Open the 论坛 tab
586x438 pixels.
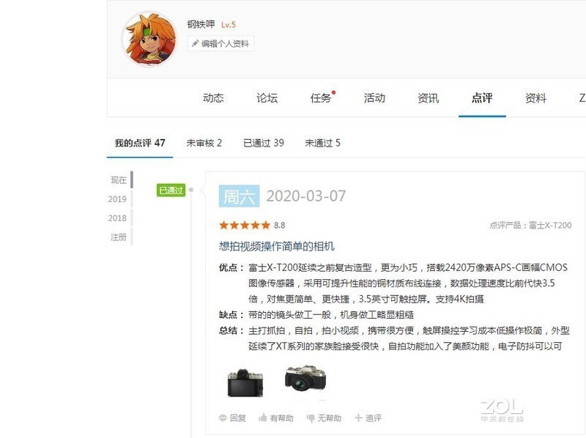pos(267,98)
